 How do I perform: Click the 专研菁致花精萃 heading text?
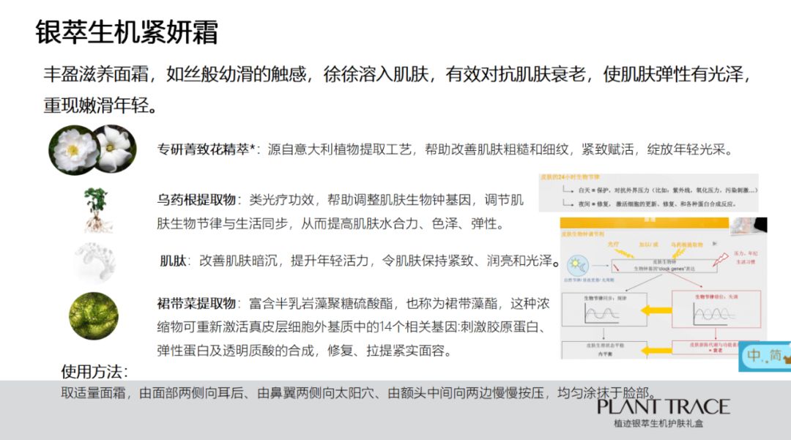[205, 149]
